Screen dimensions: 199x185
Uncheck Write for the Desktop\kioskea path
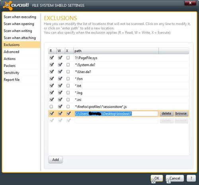[x=60, y=113]
